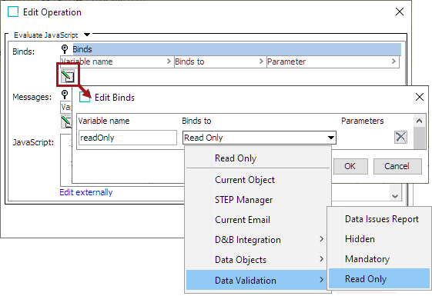This screenshot has height=296, width=432.
Task: Click the readOnly variable name field
Action: pyautogui.click(x=128, y=138)
